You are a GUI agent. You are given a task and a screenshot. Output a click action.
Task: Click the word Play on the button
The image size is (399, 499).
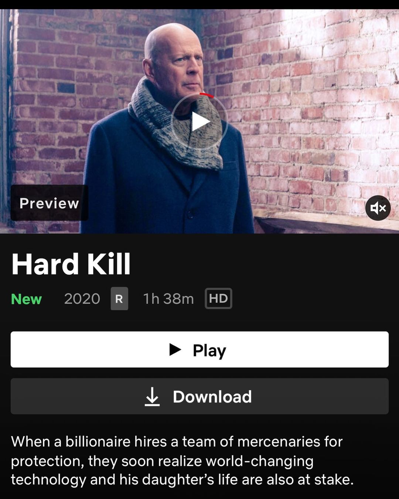pos(209,350)
